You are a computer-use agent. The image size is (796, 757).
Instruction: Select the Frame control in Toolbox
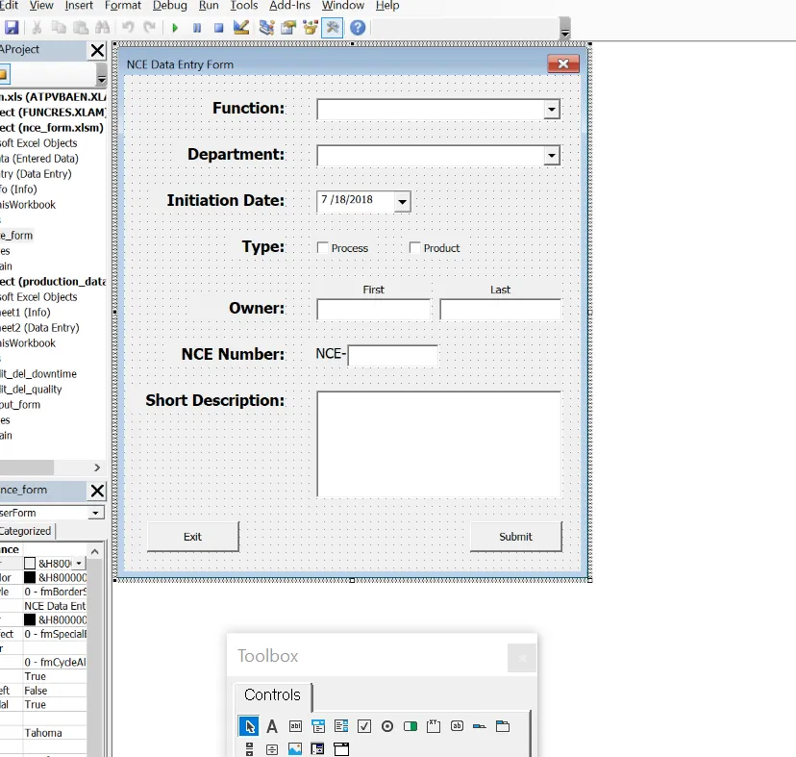tap(434, 726)
